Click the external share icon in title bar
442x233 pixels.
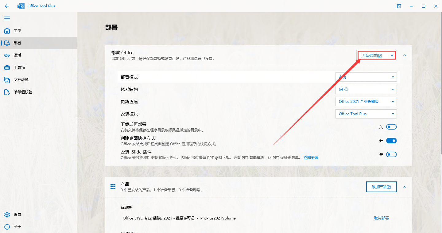[399, 6]
